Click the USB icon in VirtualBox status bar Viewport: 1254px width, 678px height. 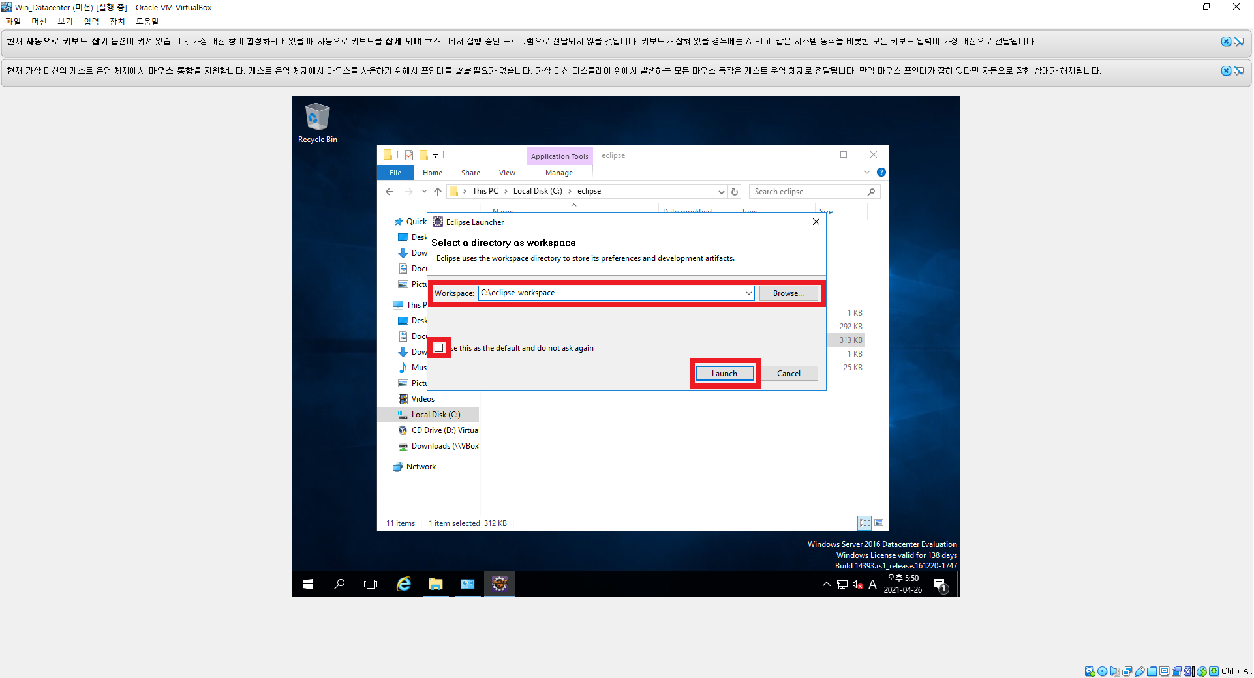(x=1140, y=671)
